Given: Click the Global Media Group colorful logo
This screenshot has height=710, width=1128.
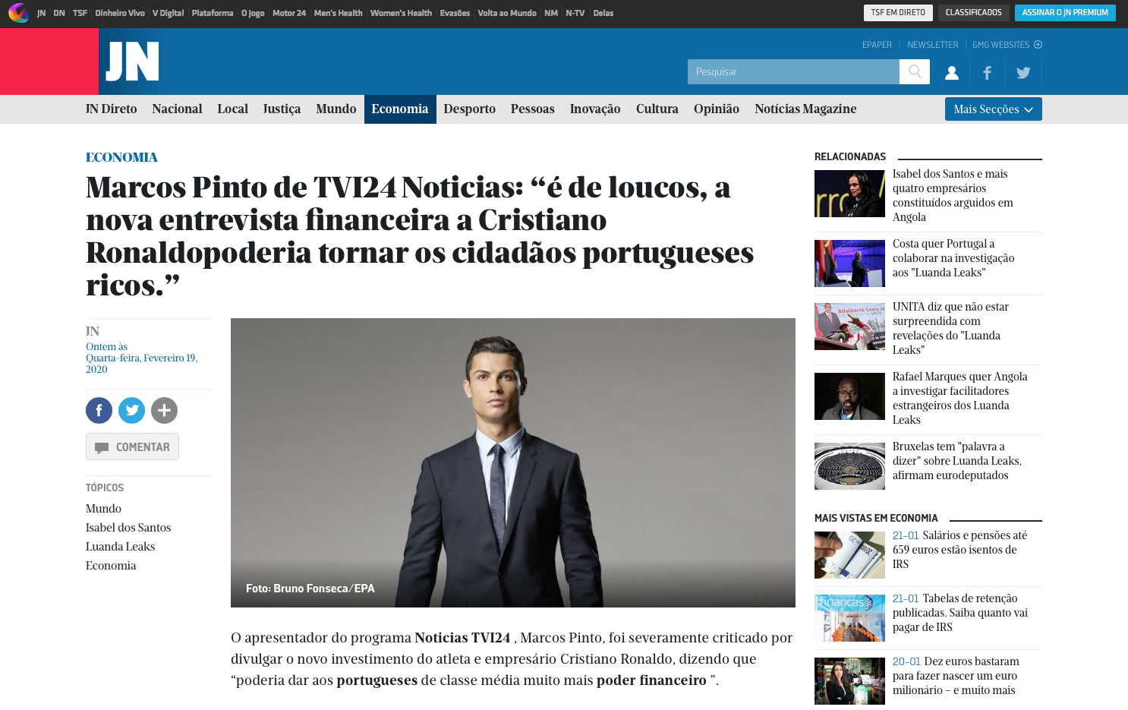Looking at the screenshot, I should coord(18,12).
